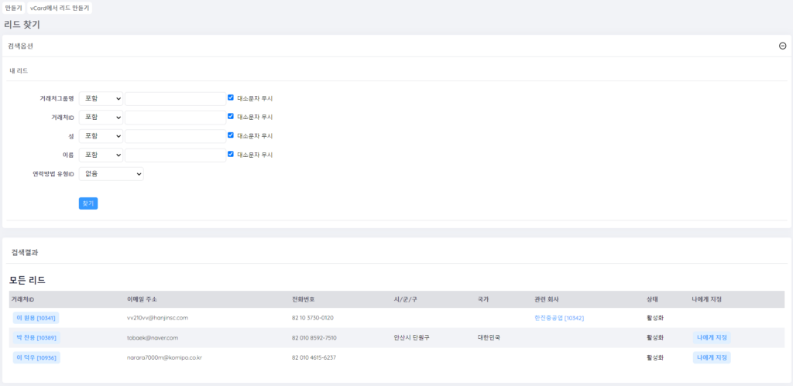The height and width of the screenshot is (386, 793).
Task: Open the 이름 condition dropdown
Action: click(x=101, y=155)
